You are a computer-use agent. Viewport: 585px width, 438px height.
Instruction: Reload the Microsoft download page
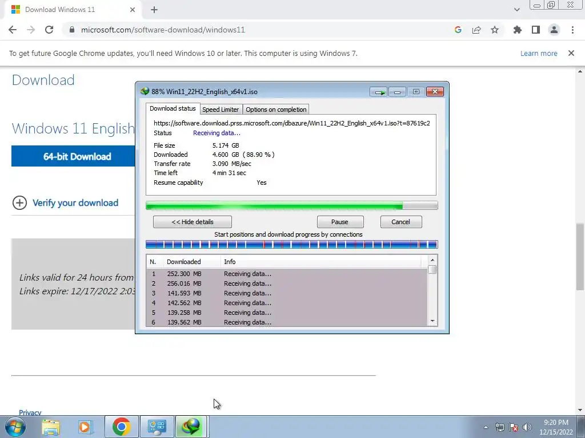click(49, 30)
